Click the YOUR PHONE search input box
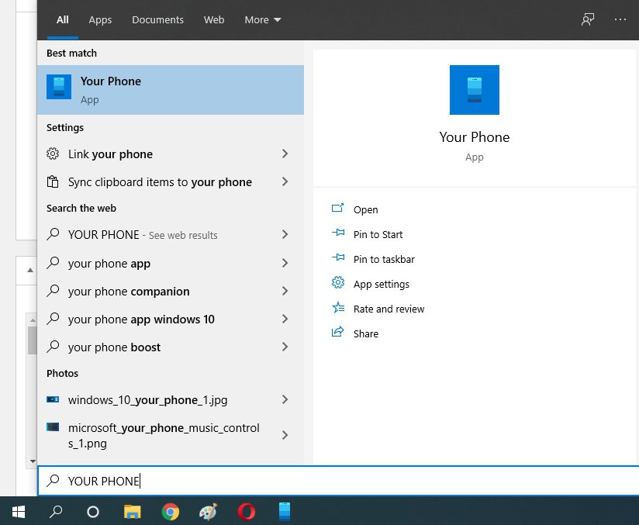639x525 pixels. (x=341, y=481)
